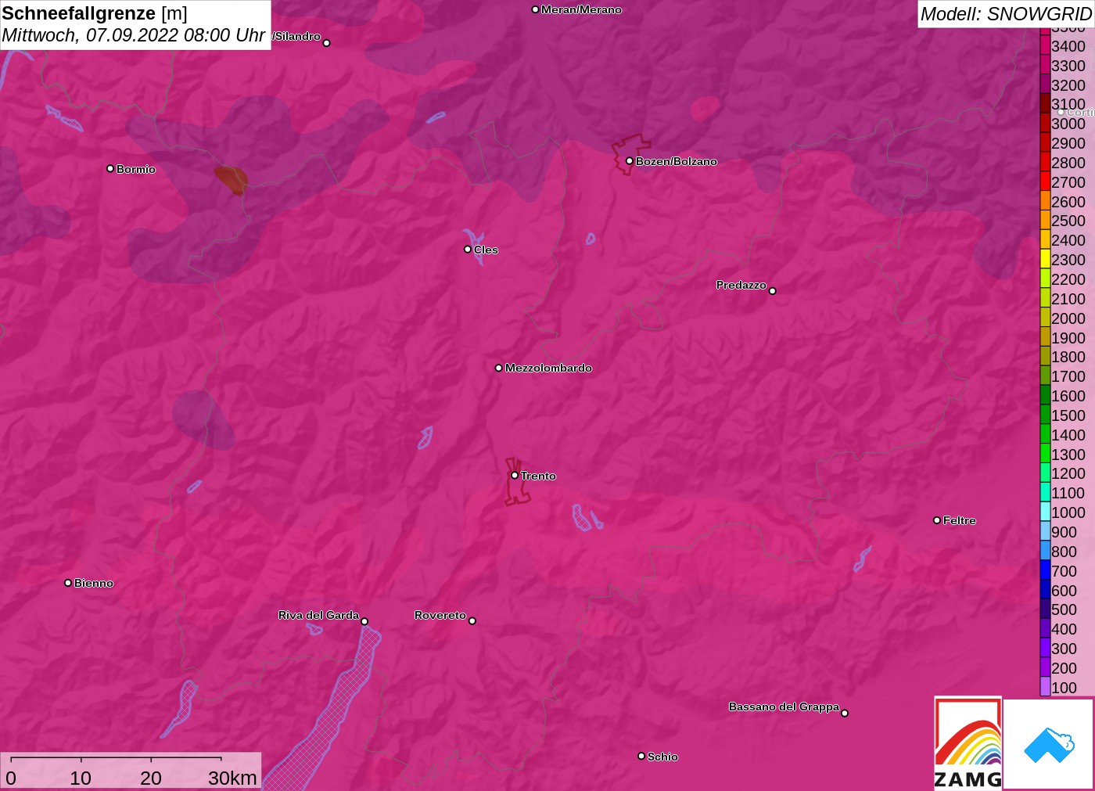Click the Bozen/Bolzano city marker dot

click(x=630, y=161)
